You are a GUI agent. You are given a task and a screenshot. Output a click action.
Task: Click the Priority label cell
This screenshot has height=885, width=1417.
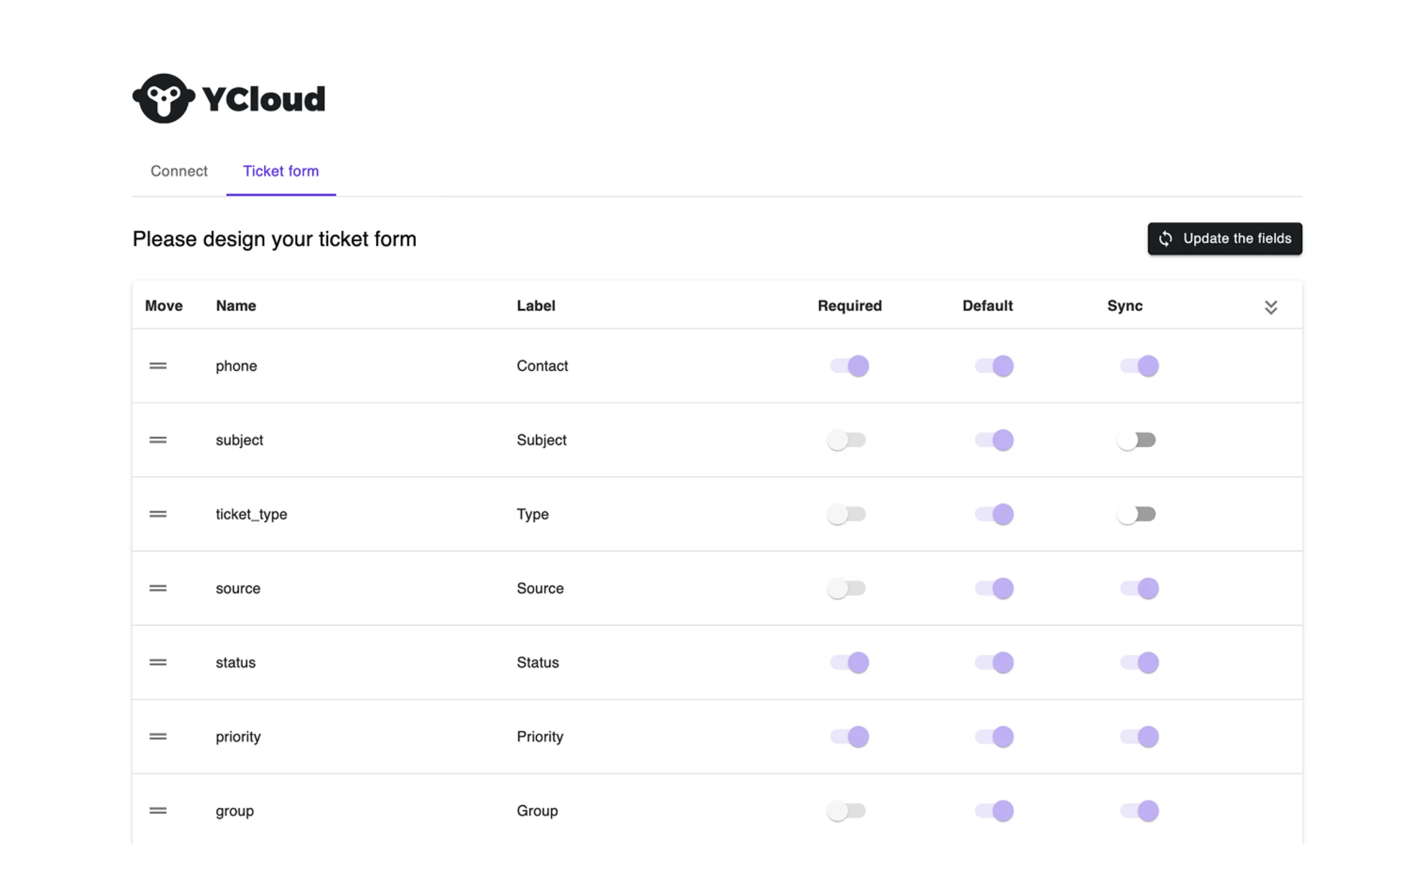tap(540, 737)
